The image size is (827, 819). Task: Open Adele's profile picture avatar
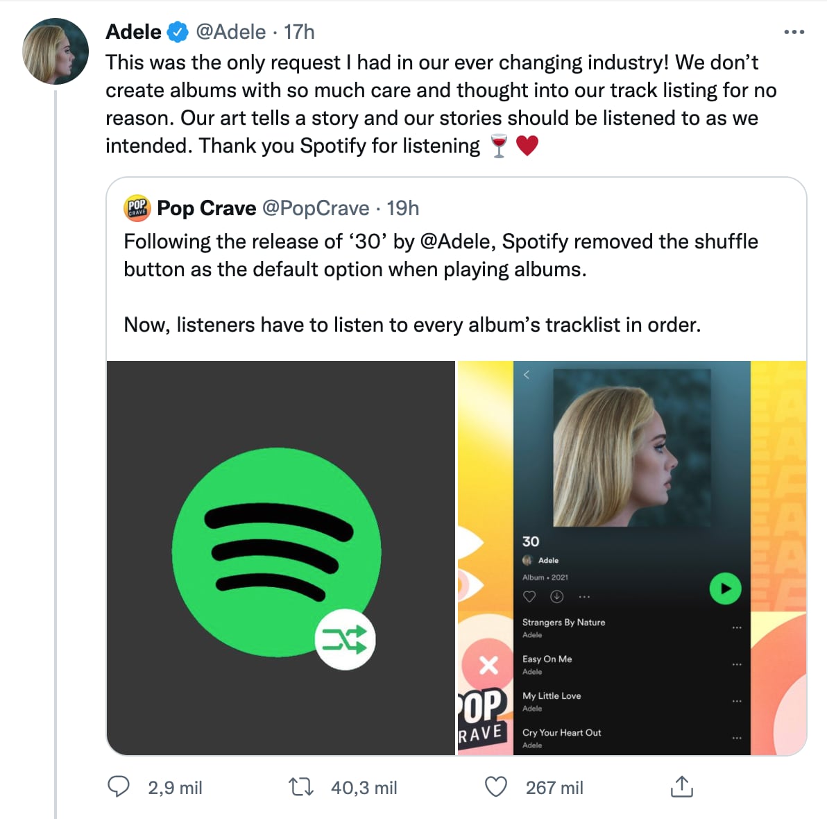[56, 51]
